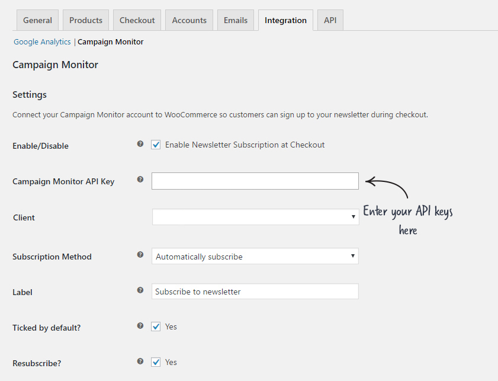
Task: Click the Yes label next to Resubscribe
Action: (x=171, y=362)
